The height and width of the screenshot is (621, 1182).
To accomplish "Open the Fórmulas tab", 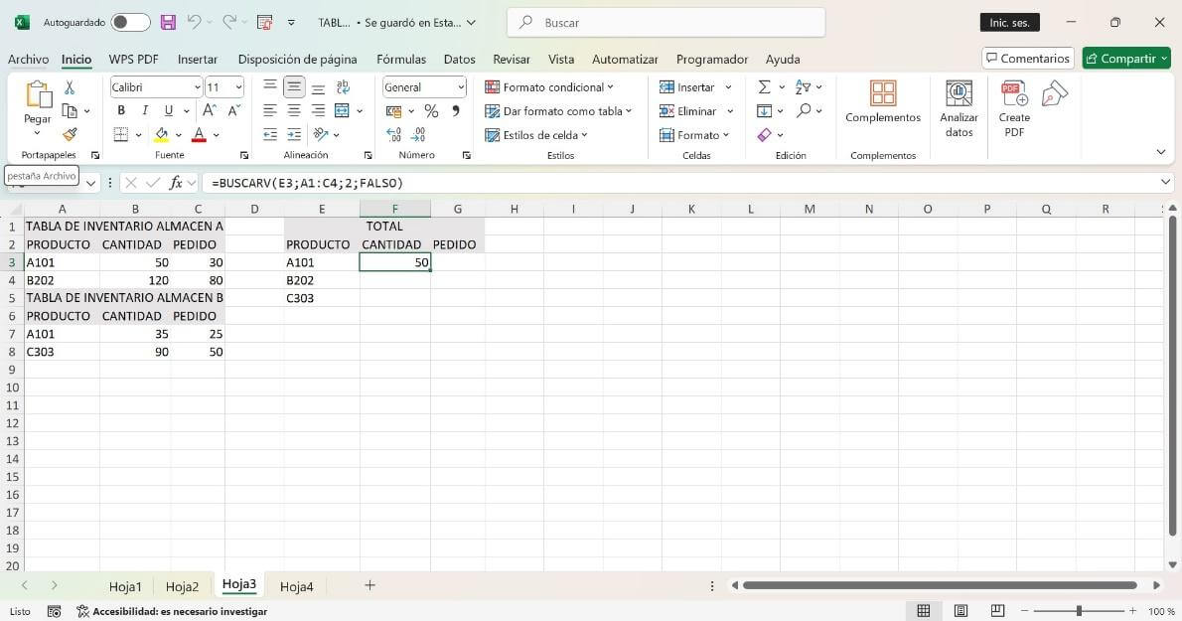I will click(401, 59).
